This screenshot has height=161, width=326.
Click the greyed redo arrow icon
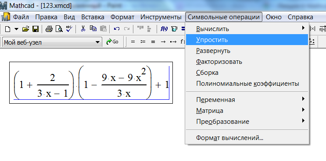click(x=127, y=29)
